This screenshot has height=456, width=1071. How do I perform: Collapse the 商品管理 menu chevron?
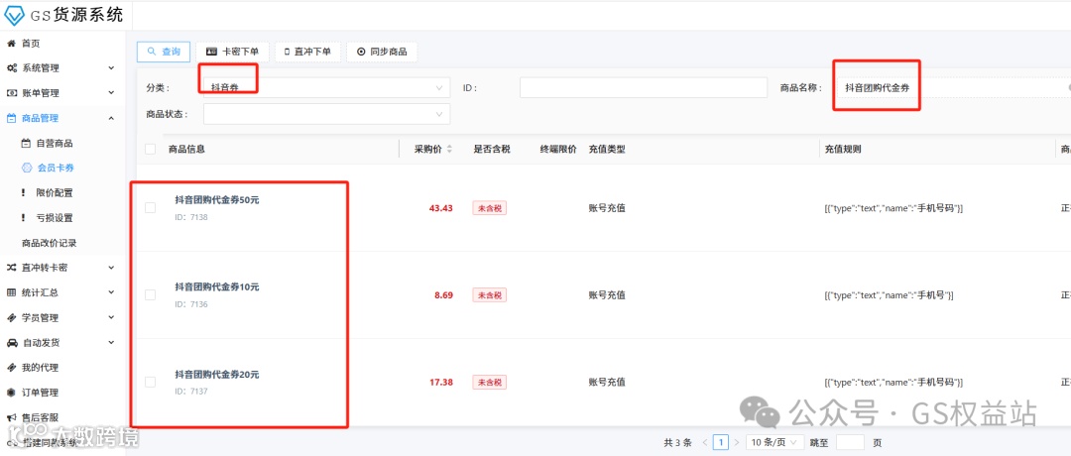pos(111,118)
